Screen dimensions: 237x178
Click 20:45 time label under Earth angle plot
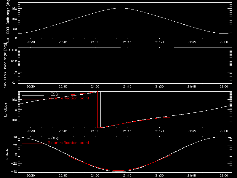tap(63, 42)
